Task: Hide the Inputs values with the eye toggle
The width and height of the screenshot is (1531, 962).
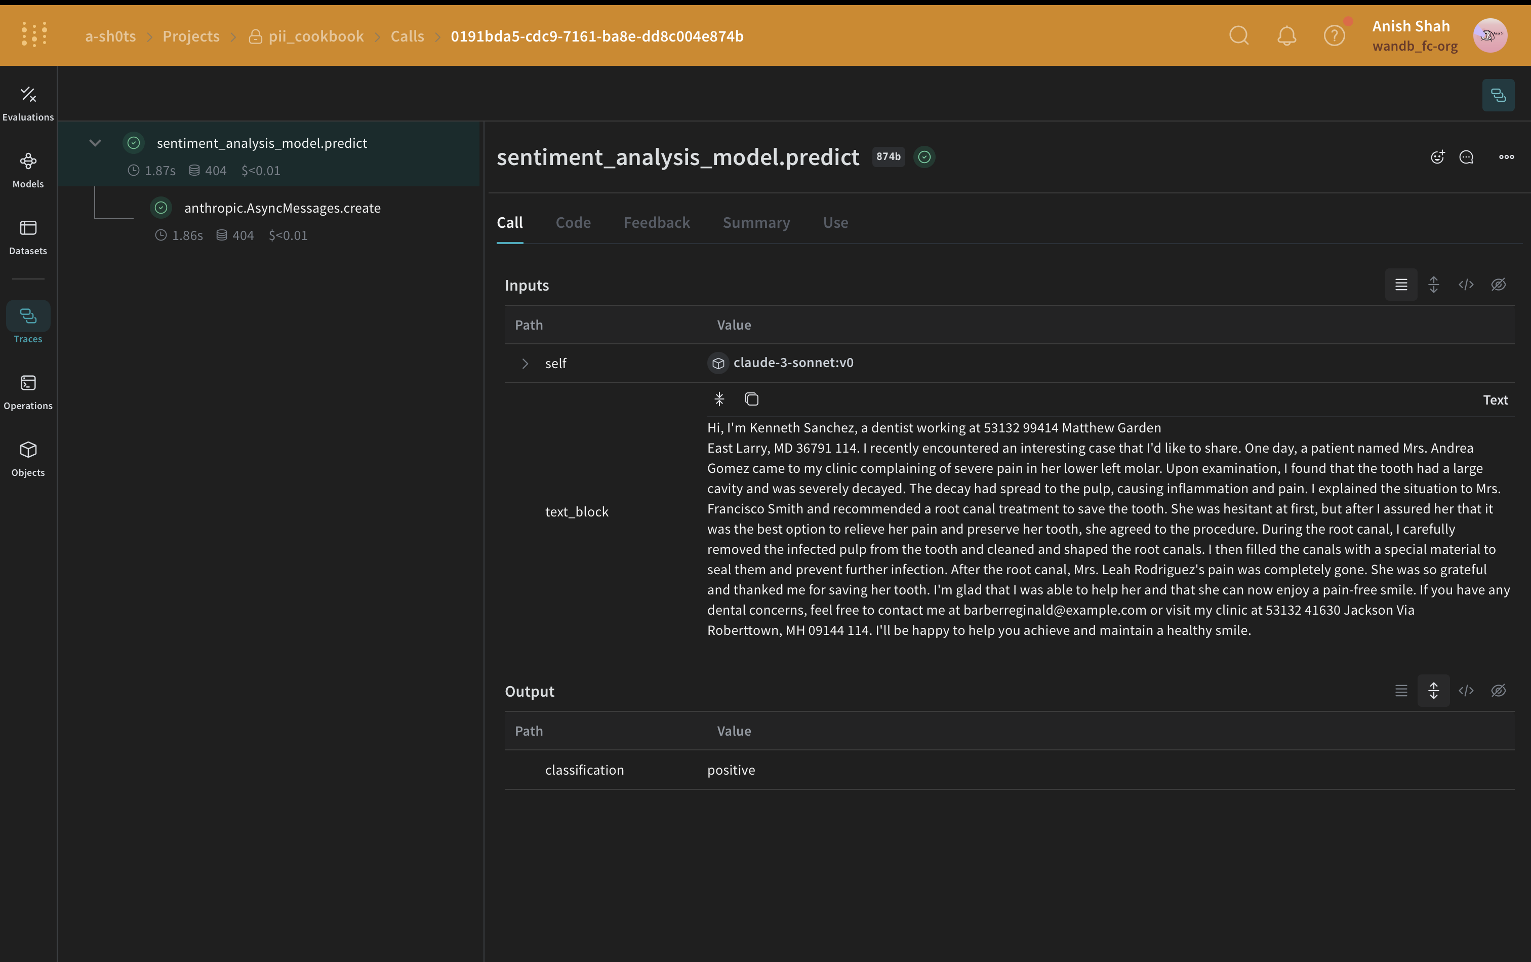Action: (1499, 284)
